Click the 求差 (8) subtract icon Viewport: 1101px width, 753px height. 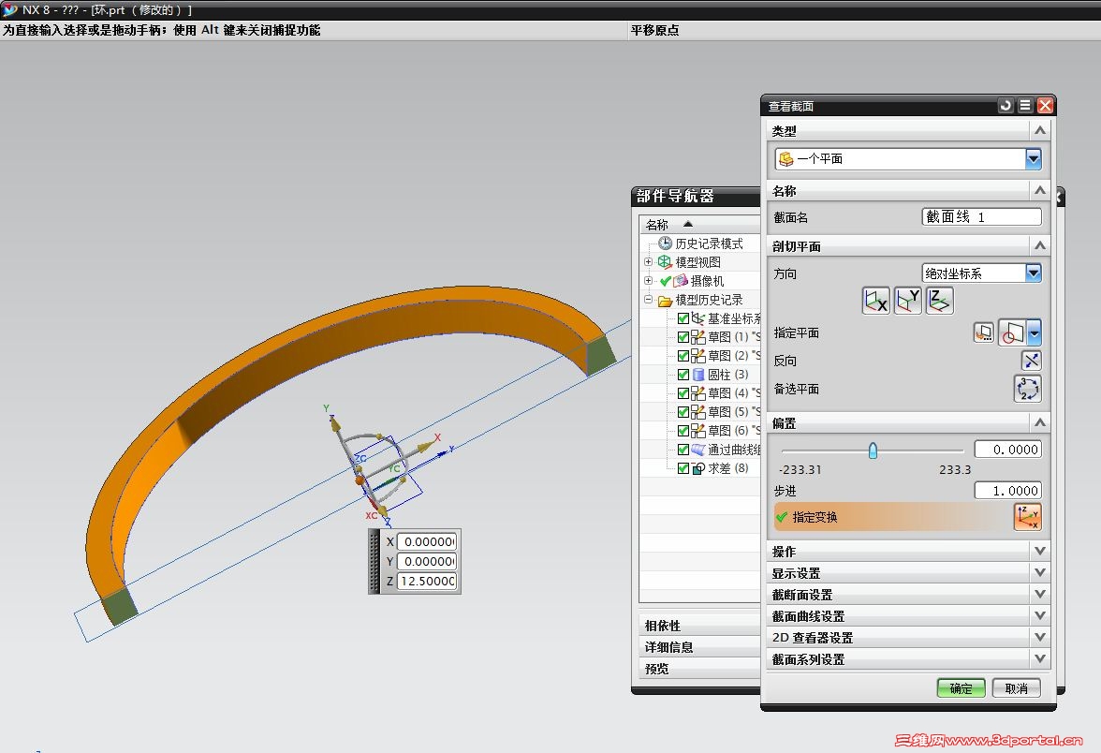698,468
